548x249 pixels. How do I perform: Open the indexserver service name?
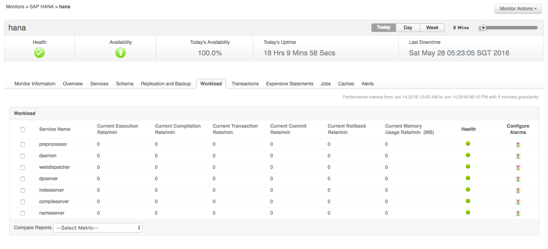pyautogui.click(x=52, y=190)
